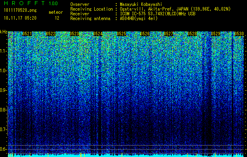The height and width of the screenshot is (157, 247).
Task: Click the 0524 time marker
Action: pos(98,34)
